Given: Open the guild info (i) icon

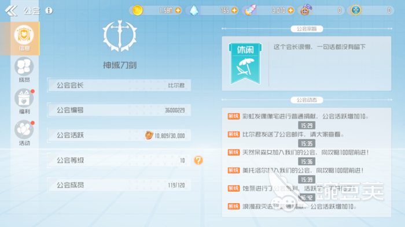Looking at the screenshot, I should click(49, 10).
